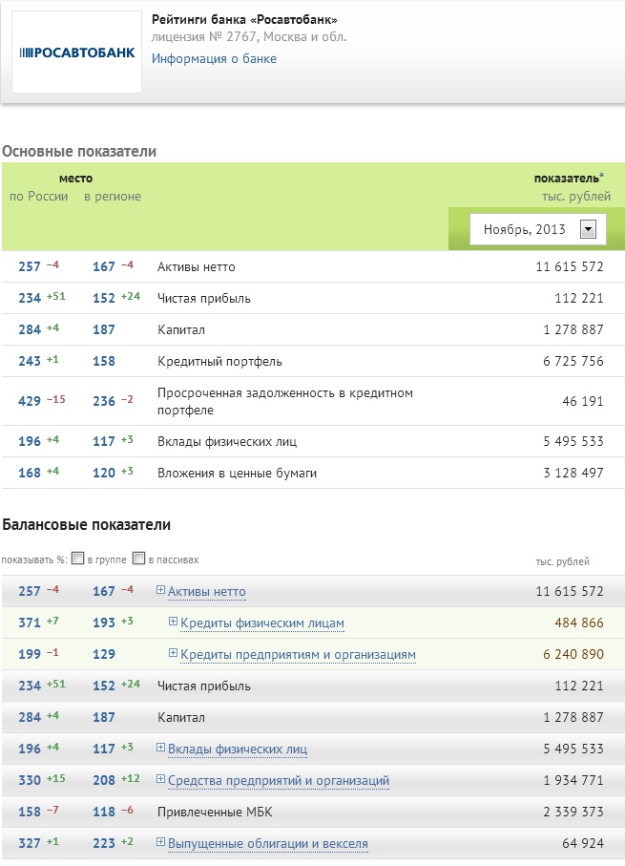The height and width of the screenshot is (866, 625).
Task: Expand Средства предприятий и организаций plus icon
Action: tap(161, 780)
